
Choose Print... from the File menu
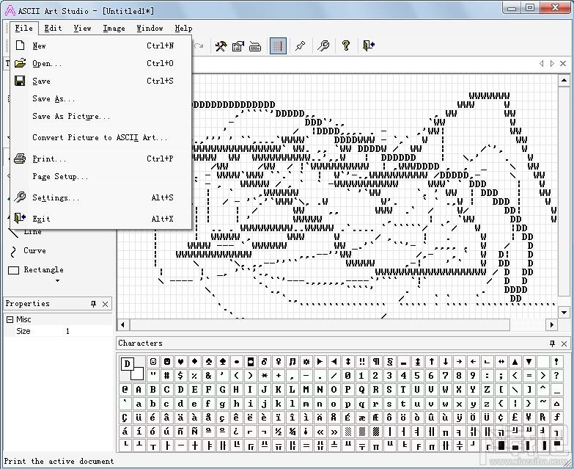coord(100,159)
